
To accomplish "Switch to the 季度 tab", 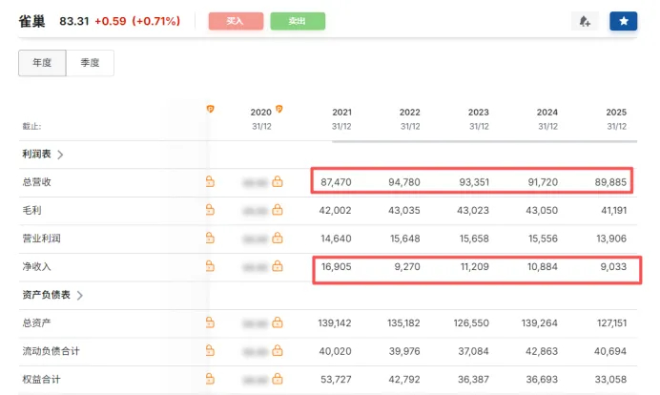I will click(90, 63).
